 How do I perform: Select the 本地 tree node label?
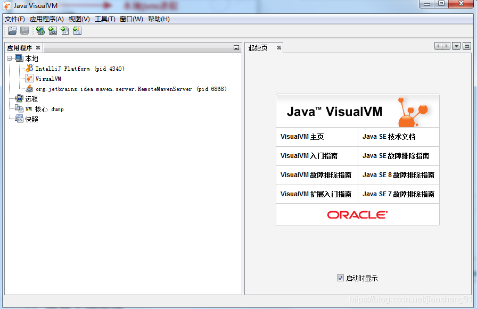(31, 59)
